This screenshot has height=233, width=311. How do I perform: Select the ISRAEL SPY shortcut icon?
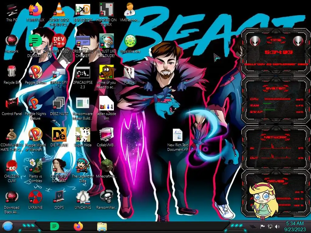coord(59,73)
